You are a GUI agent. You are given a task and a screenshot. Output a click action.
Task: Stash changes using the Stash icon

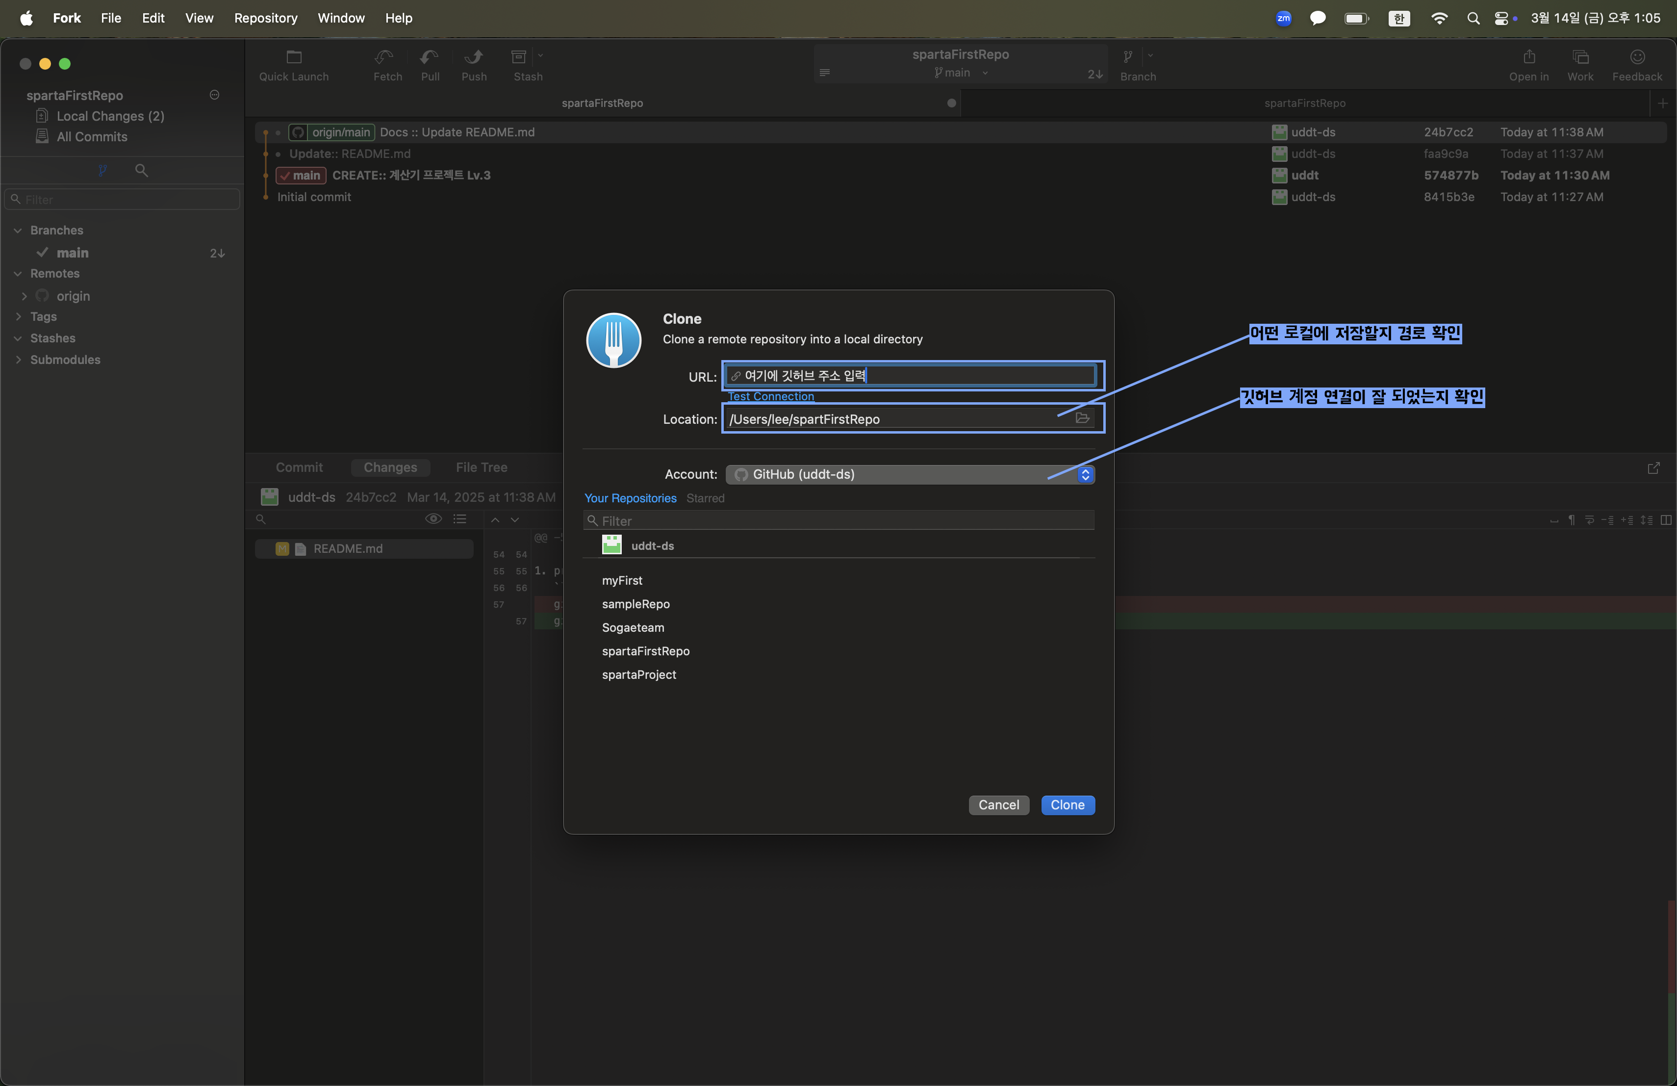519,57
